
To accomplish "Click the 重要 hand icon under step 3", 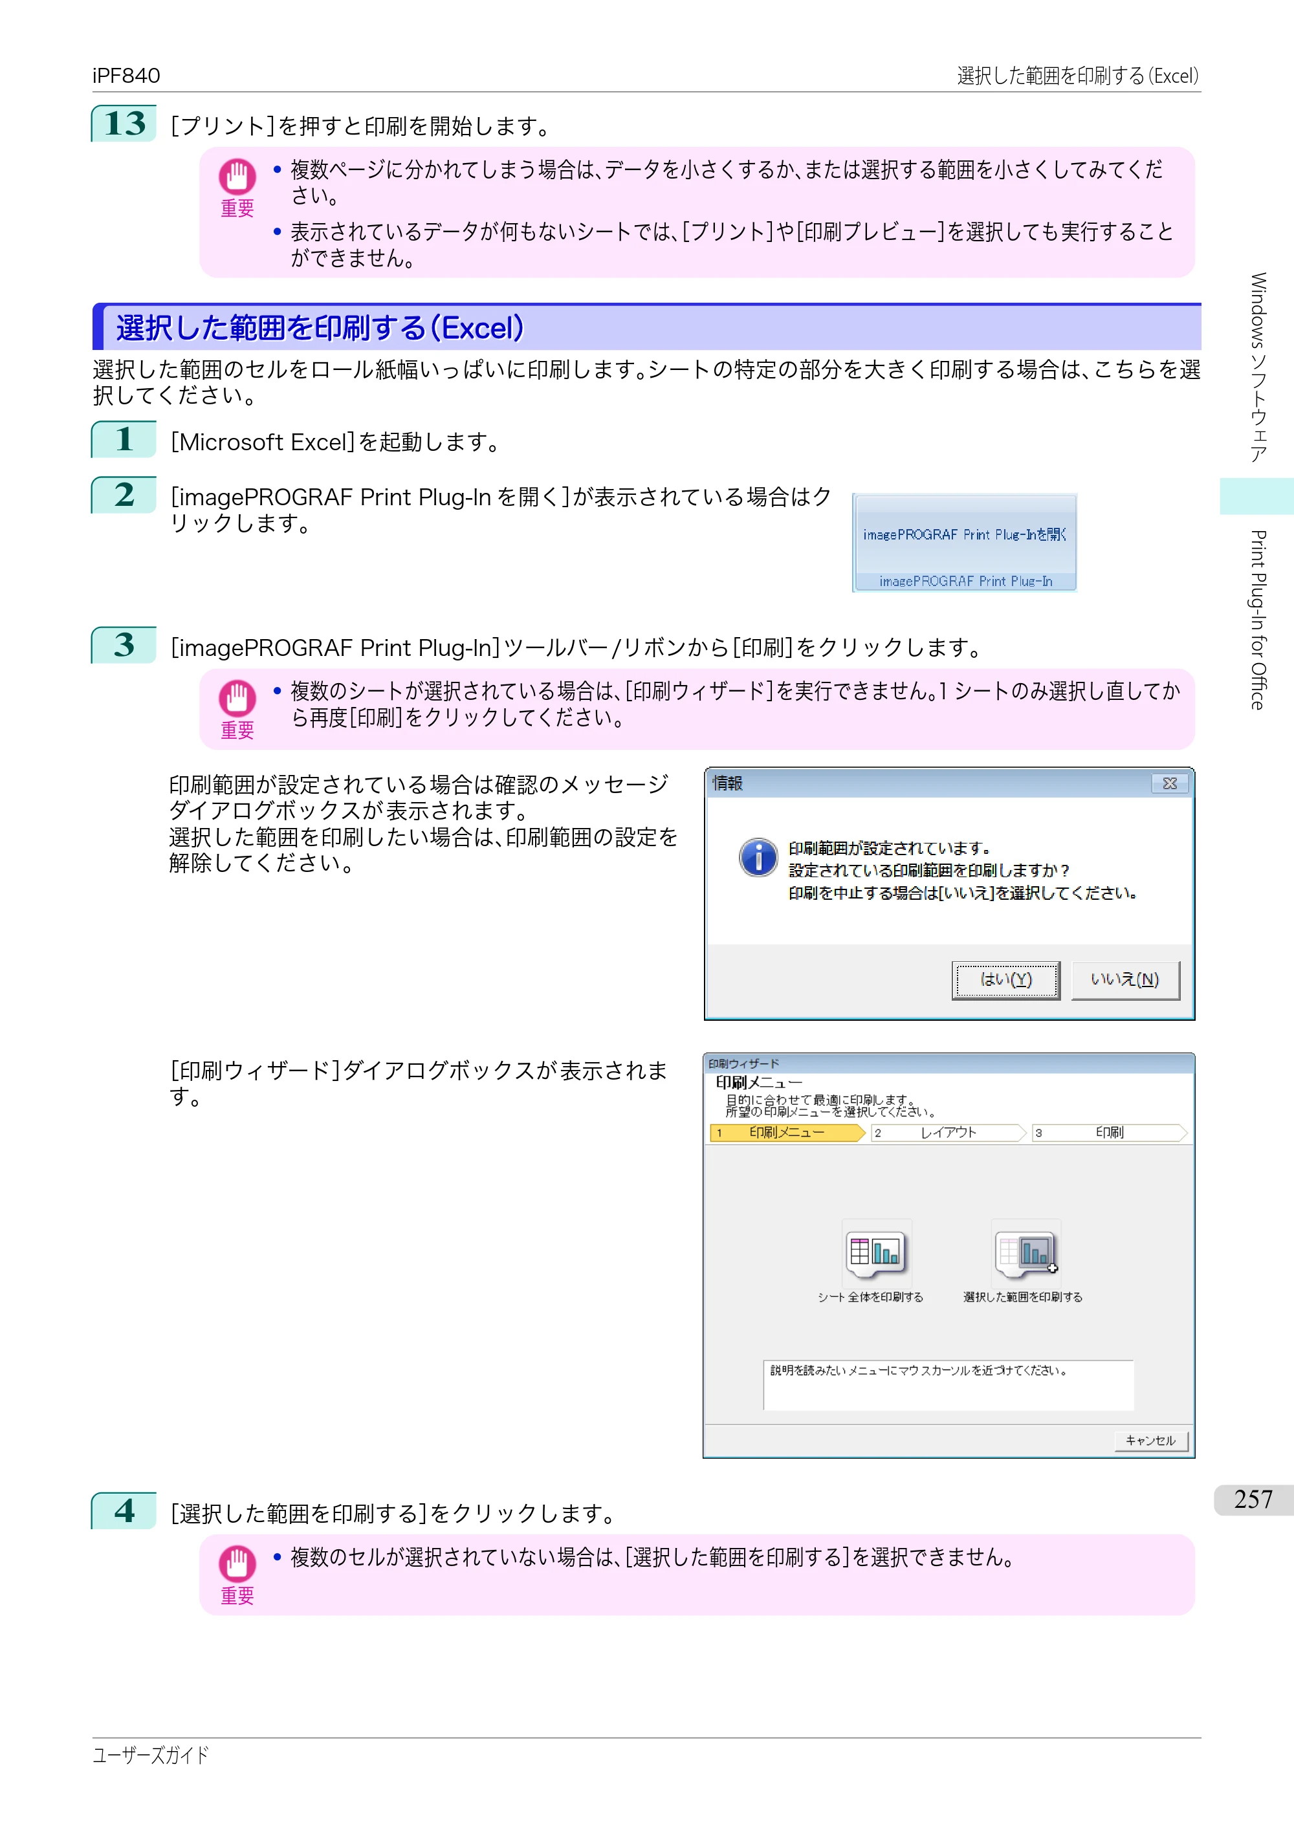I will (x=237, y=698).
